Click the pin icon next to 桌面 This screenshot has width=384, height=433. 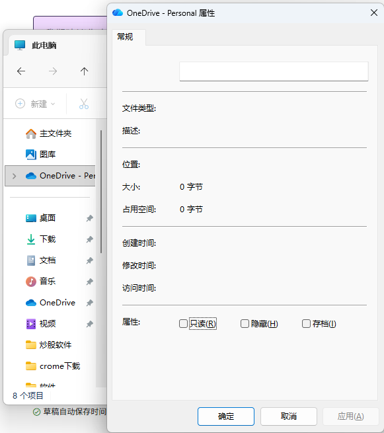tap(89, 218)
